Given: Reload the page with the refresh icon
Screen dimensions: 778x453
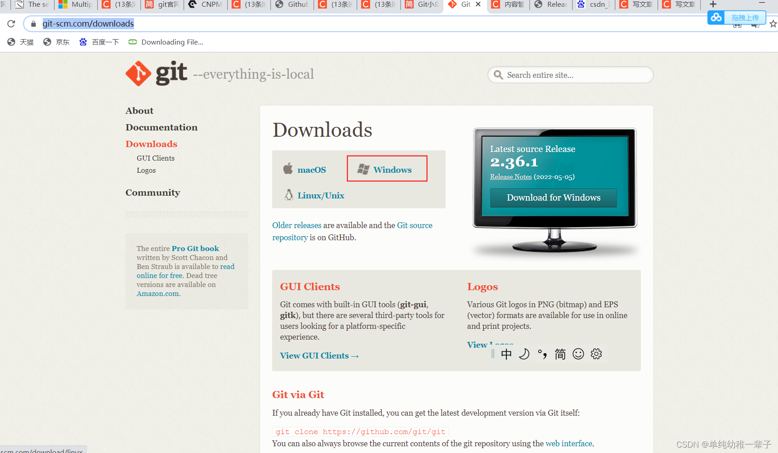Looking at the screenshot, I should tap(11, 23).
